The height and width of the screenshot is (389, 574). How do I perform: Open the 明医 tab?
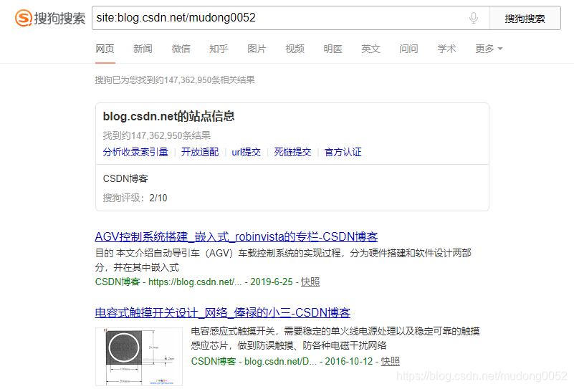point(333,49)
